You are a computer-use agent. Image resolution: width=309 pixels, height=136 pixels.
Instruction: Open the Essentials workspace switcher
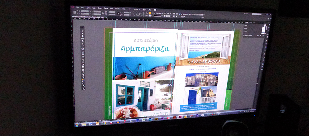tap(248, 14)
